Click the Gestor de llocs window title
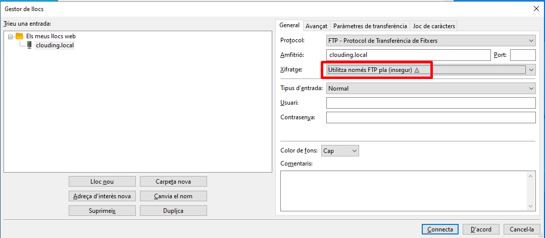Viewport: 545px width, 238px height. point(24,9)
